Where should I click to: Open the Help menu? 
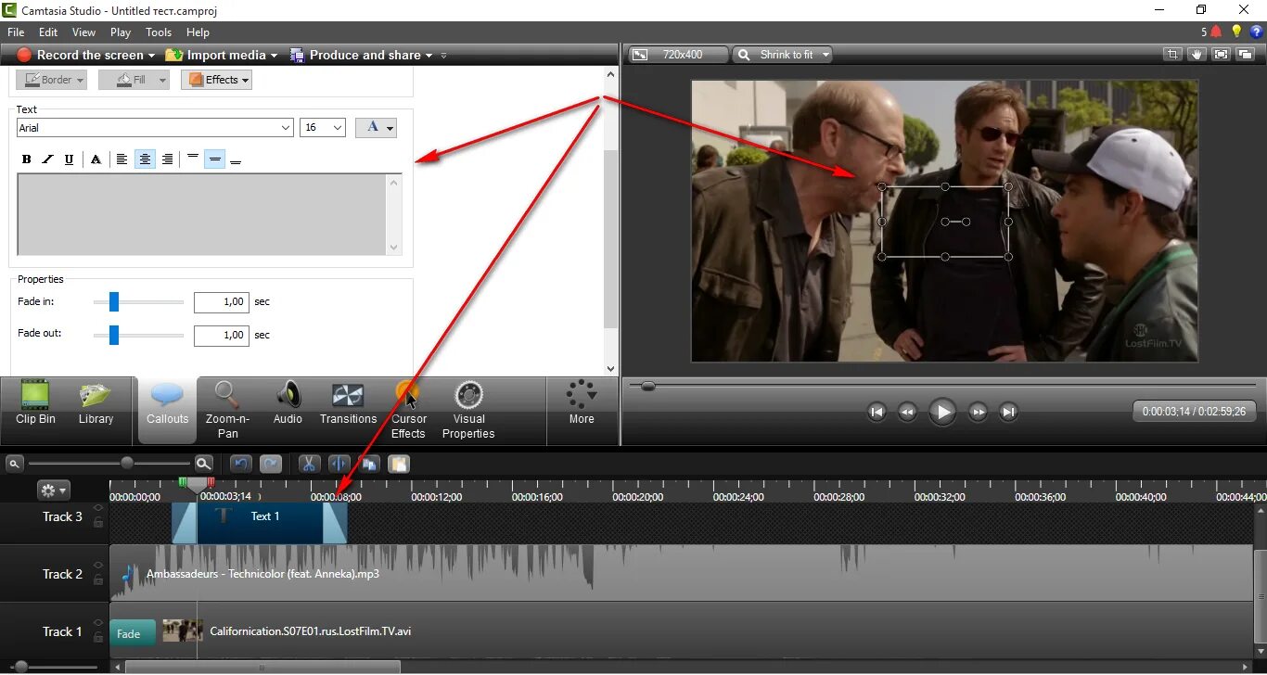pyautogui.click(x=198, y=32)
